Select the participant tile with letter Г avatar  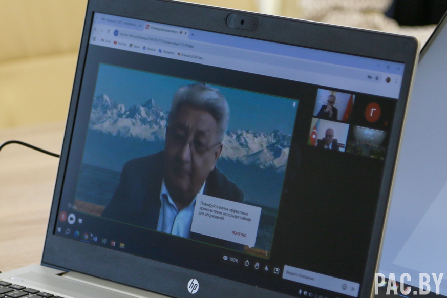pos(373,112)
